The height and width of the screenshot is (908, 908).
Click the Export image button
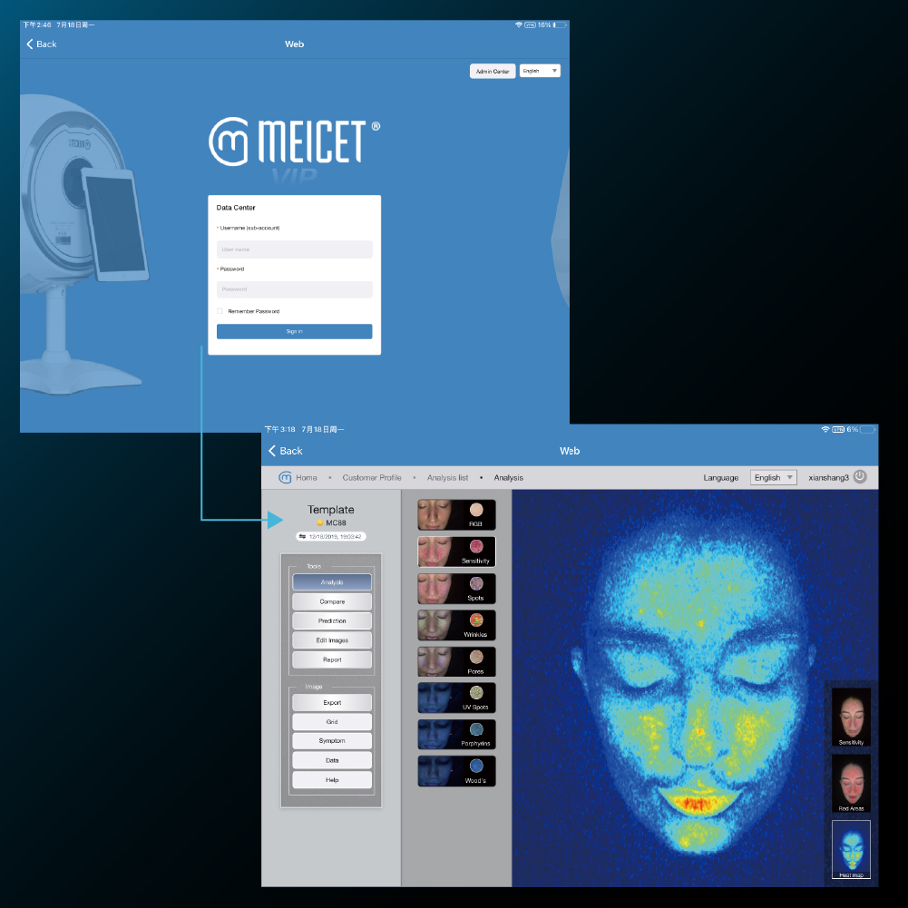pyautogui.click(x=332, y=702)
